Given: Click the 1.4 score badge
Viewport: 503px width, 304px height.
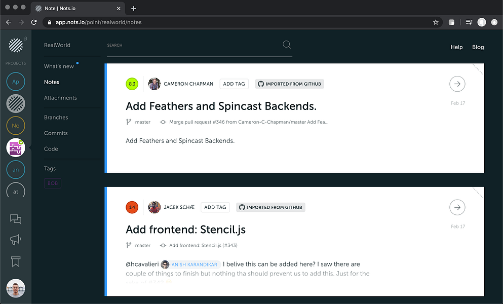Looking at the screenshot, I should click(x=132, y=207).
